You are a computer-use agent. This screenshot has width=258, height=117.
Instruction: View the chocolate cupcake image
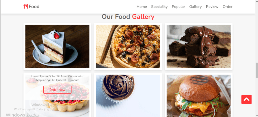128,96
